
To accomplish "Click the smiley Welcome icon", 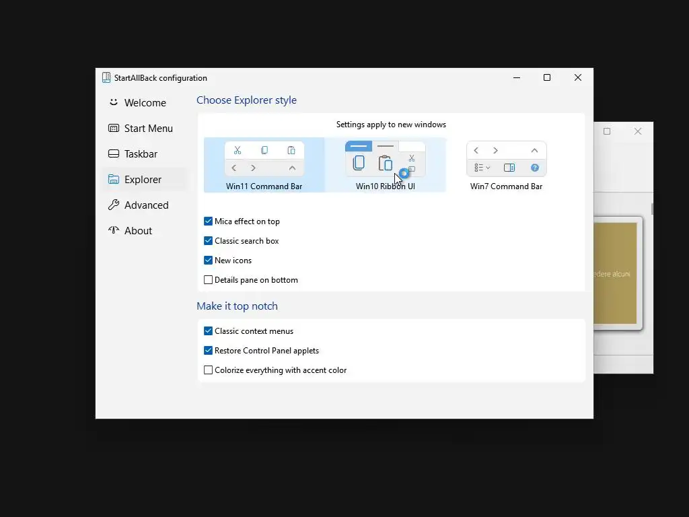I will tap(113, 102).
